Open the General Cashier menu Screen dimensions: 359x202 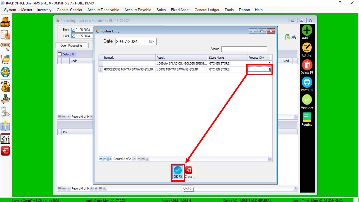[70, 10]
